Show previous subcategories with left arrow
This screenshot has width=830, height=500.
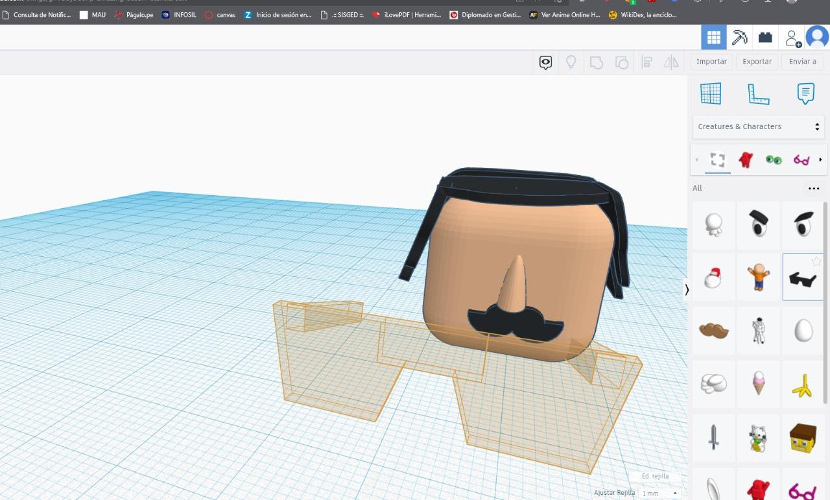pyautogui.click(x=697, y=160)
